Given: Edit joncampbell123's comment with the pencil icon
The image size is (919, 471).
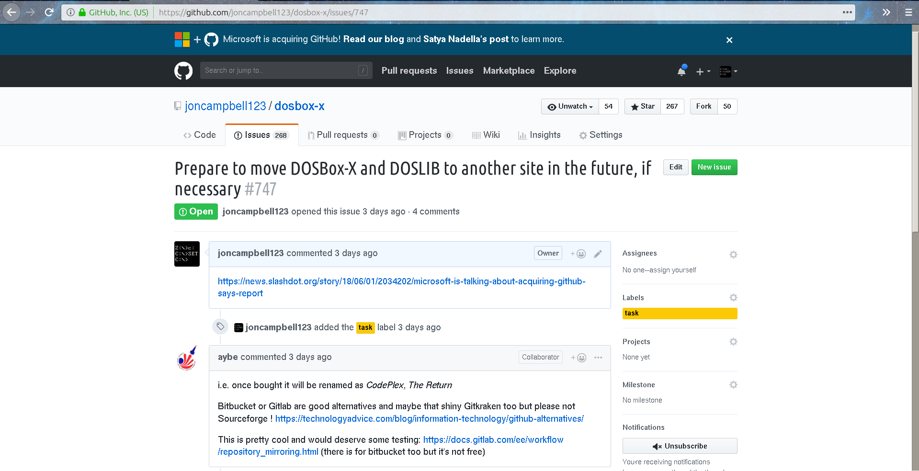Looking at the screenshot, I should (597, 254).
